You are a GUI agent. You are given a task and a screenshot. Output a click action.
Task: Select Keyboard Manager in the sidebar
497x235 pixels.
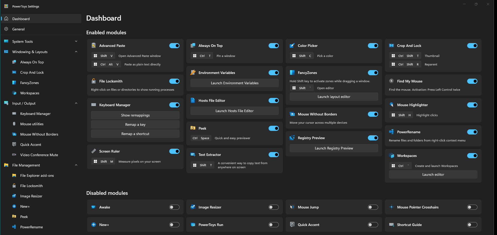pos(35,114)
